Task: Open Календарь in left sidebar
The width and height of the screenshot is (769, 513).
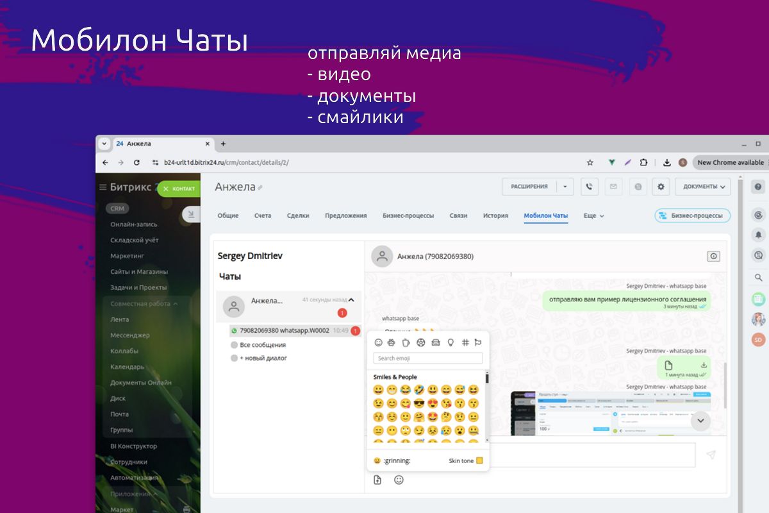Action: (127, 367)
